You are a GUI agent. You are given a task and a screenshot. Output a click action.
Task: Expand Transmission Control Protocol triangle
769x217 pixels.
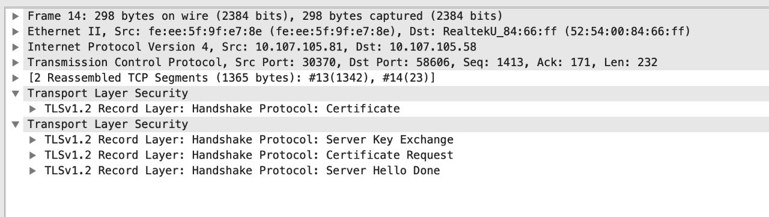click(15, 63)
